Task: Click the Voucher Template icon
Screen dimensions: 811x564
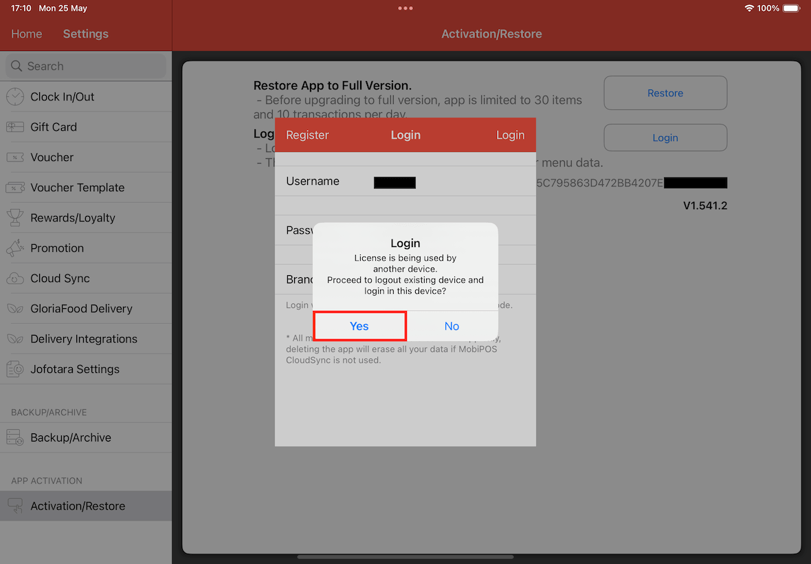Action: (x=15, y=187)
